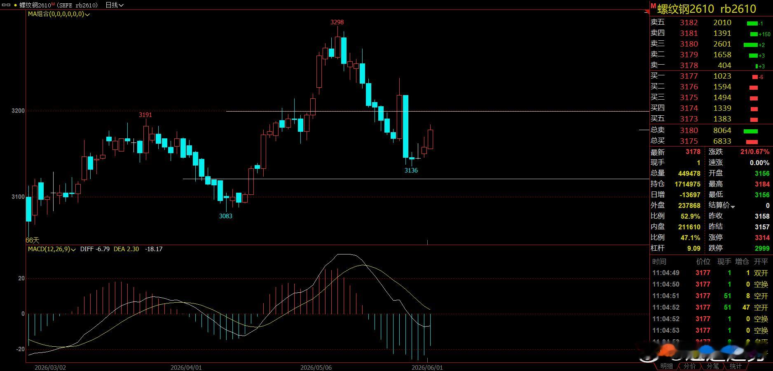The height and width of the screenshot is (371, 773).
Task: Click the 买三 3175 bid row
Action: tap(711, 98)
